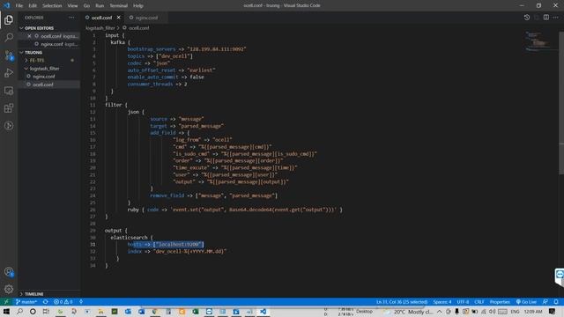The width and height of the screenshot is (564, 317).
Task: Open the Source Control view
Action: click(9, 55)
